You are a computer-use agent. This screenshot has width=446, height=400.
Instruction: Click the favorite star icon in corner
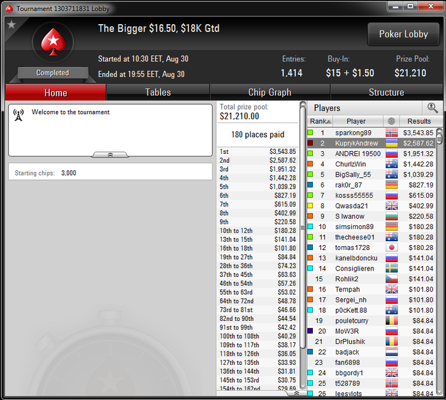[x=11, y=25]
